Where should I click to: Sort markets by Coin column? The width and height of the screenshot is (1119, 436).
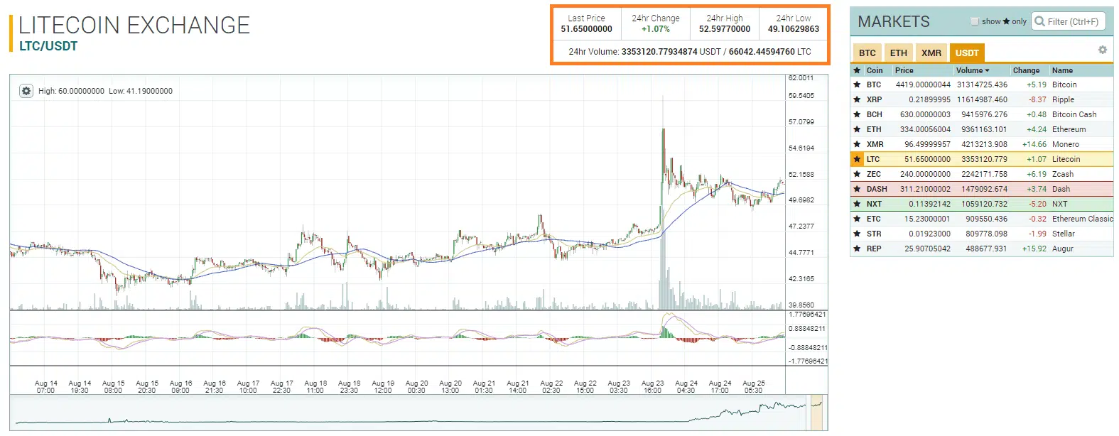[x=875, y=70]
